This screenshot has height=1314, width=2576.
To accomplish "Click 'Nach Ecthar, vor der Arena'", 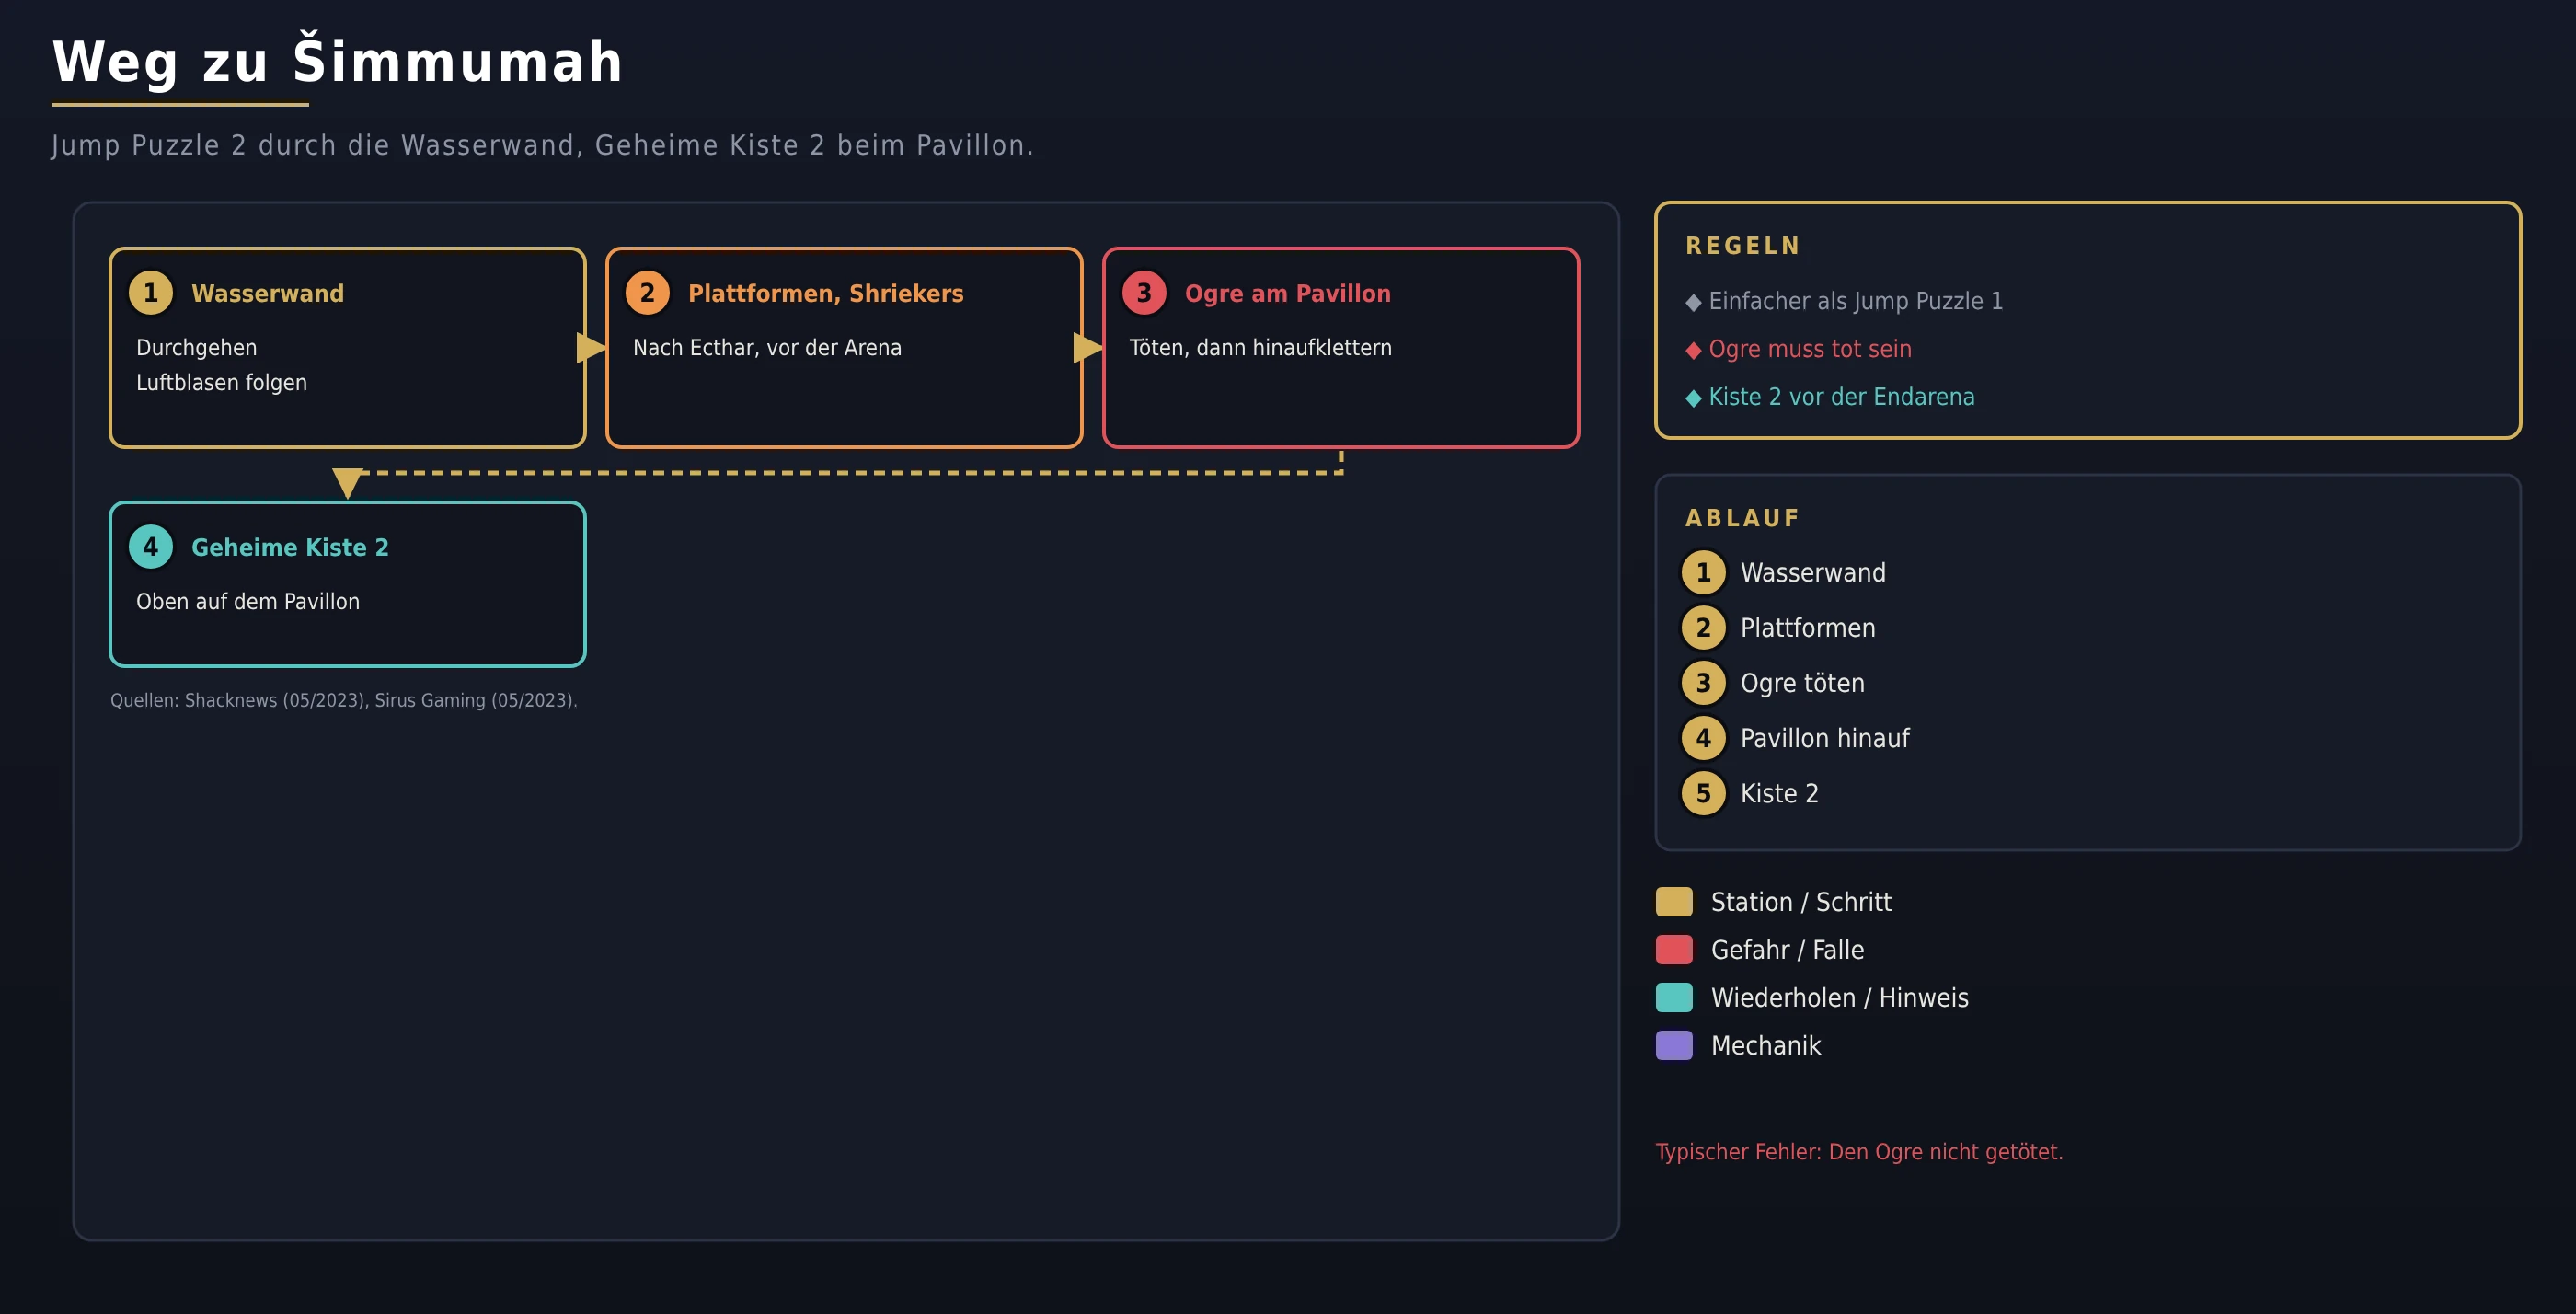I will coord(767,348).
